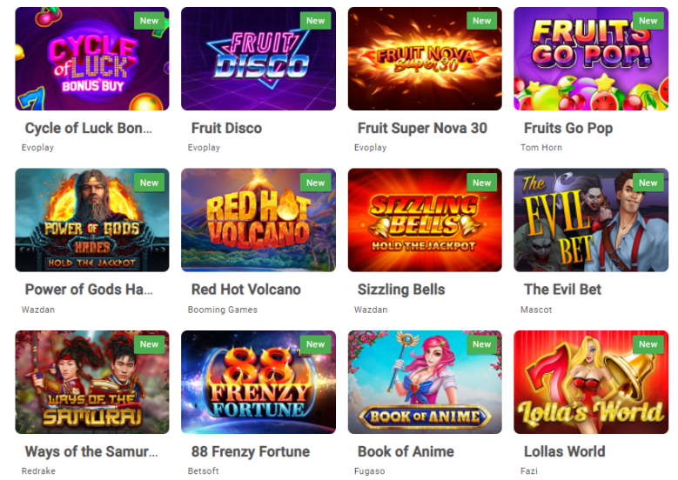Open the Power of Gods Hades thumbnail
Image resolution: width=678 pixels, height=480 pixels.
(91, 220)
